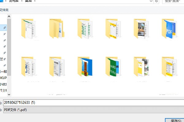Click the refresh button beside address bar

click(x=157, y=2)
